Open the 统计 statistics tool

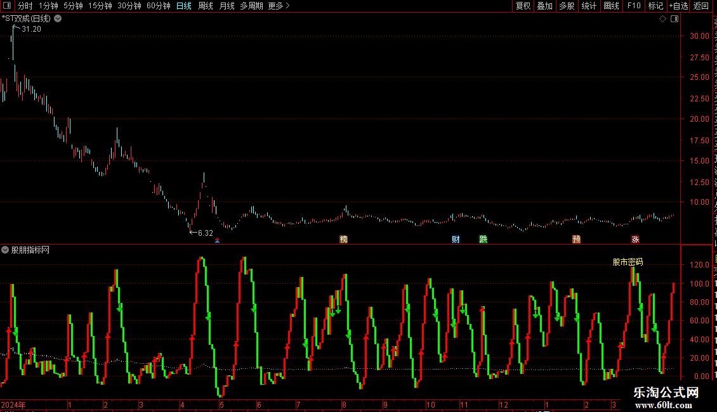tap(588, 6)
